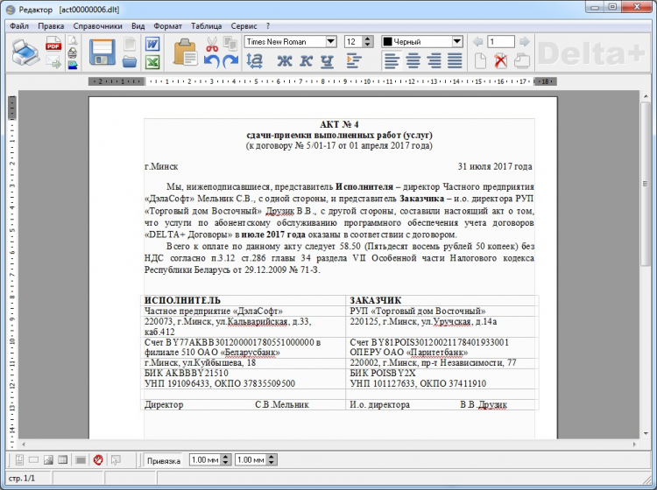
Task: Align text to the right
Action: [x=434, y=61]
